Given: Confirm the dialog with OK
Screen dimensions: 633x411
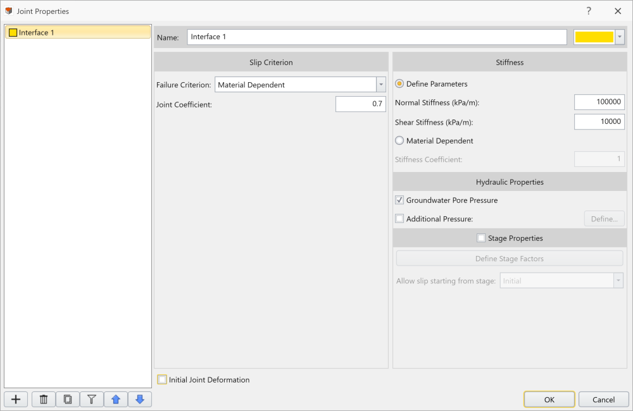Looking at the screenshot, I should pyautogui.click(x=549, y=400).
